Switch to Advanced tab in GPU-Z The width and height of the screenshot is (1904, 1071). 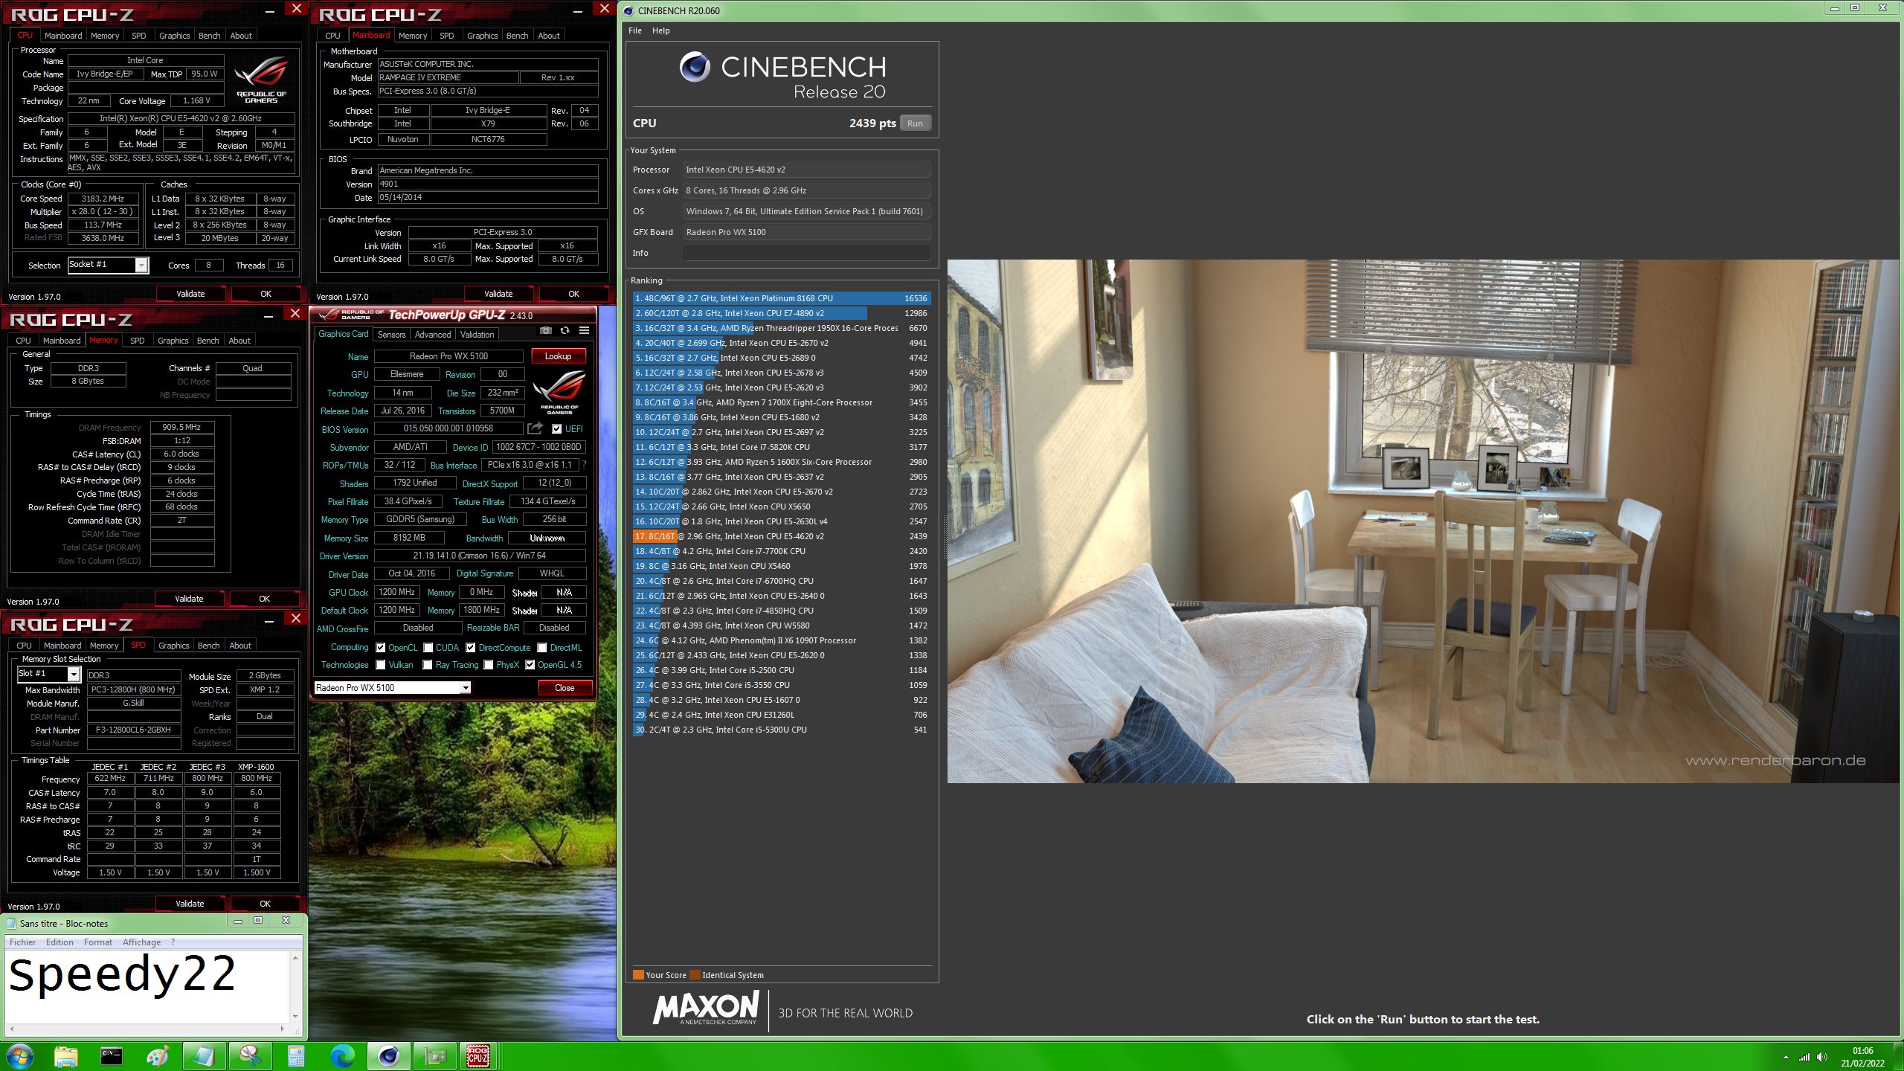coord(433,335)
